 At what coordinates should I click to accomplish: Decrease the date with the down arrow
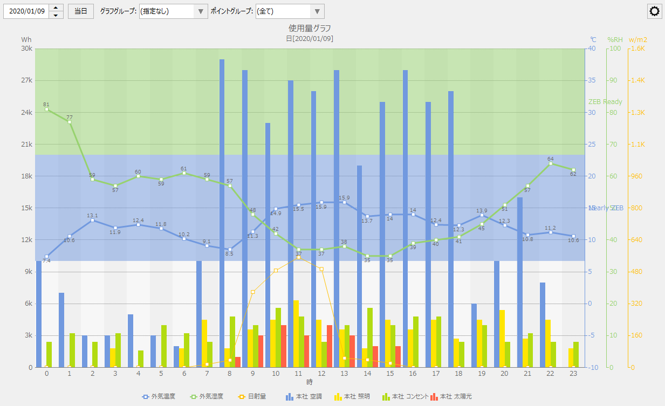[56, 15]
